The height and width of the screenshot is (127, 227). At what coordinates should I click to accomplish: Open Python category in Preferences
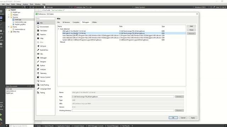45,66
